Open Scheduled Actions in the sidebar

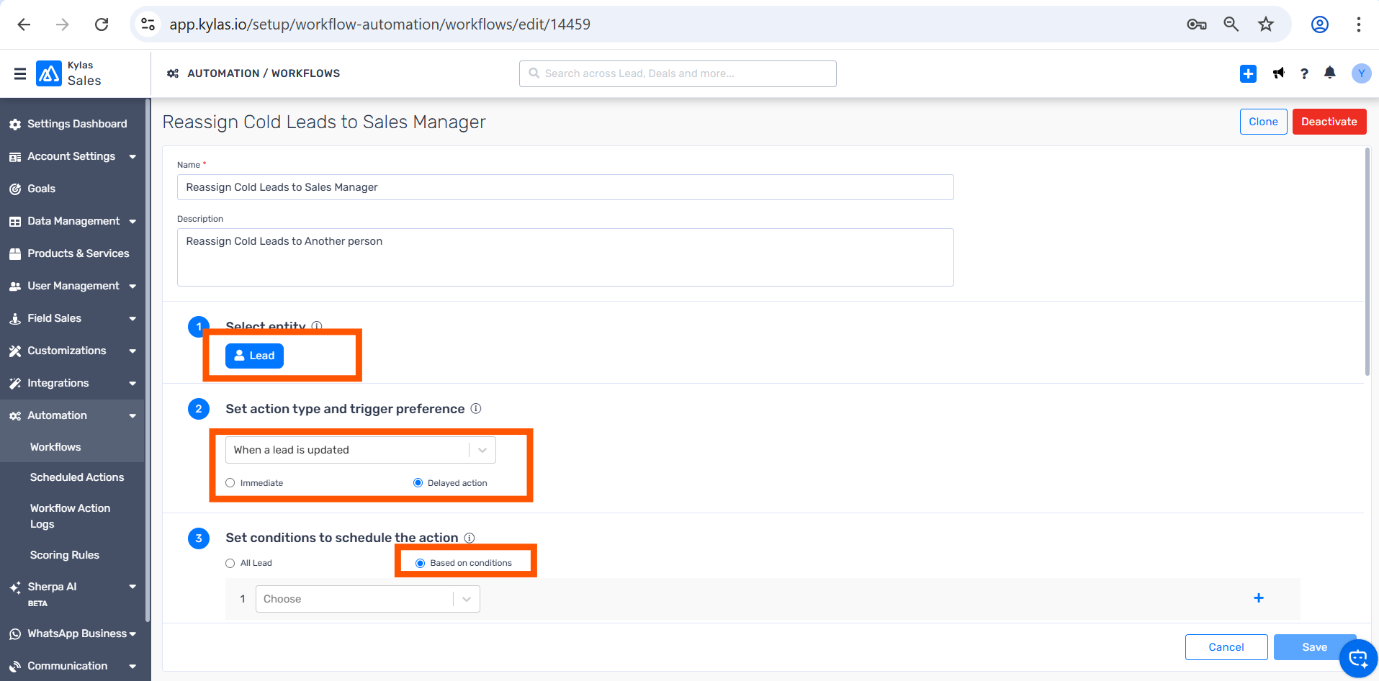pyautogui.click(x=77, y=477)
